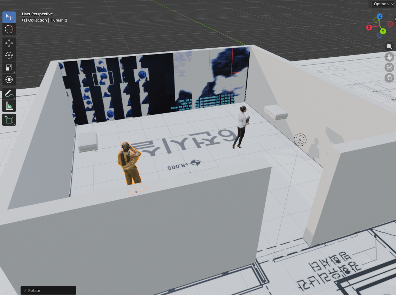396x295 pixels.
Task: Click the negative X axis circle on gizmo
Action: (x=390, y=24)
